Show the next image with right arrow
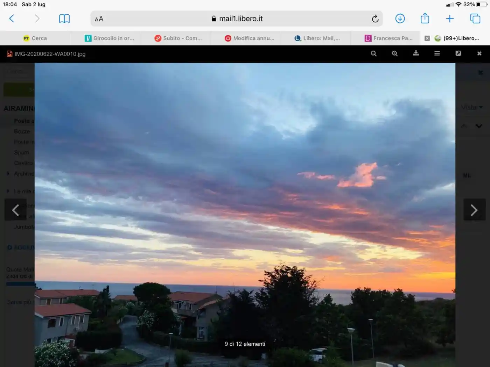 click(474, 210)
